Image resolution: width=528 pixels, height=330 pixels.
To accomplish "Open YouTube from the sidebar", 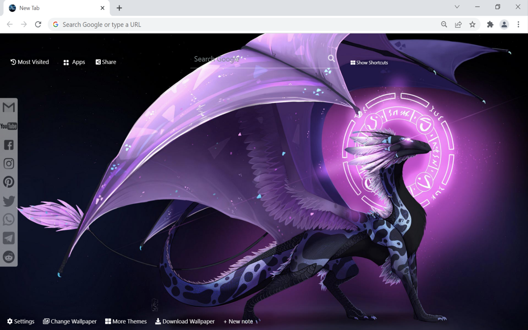I will pos(9,126).
